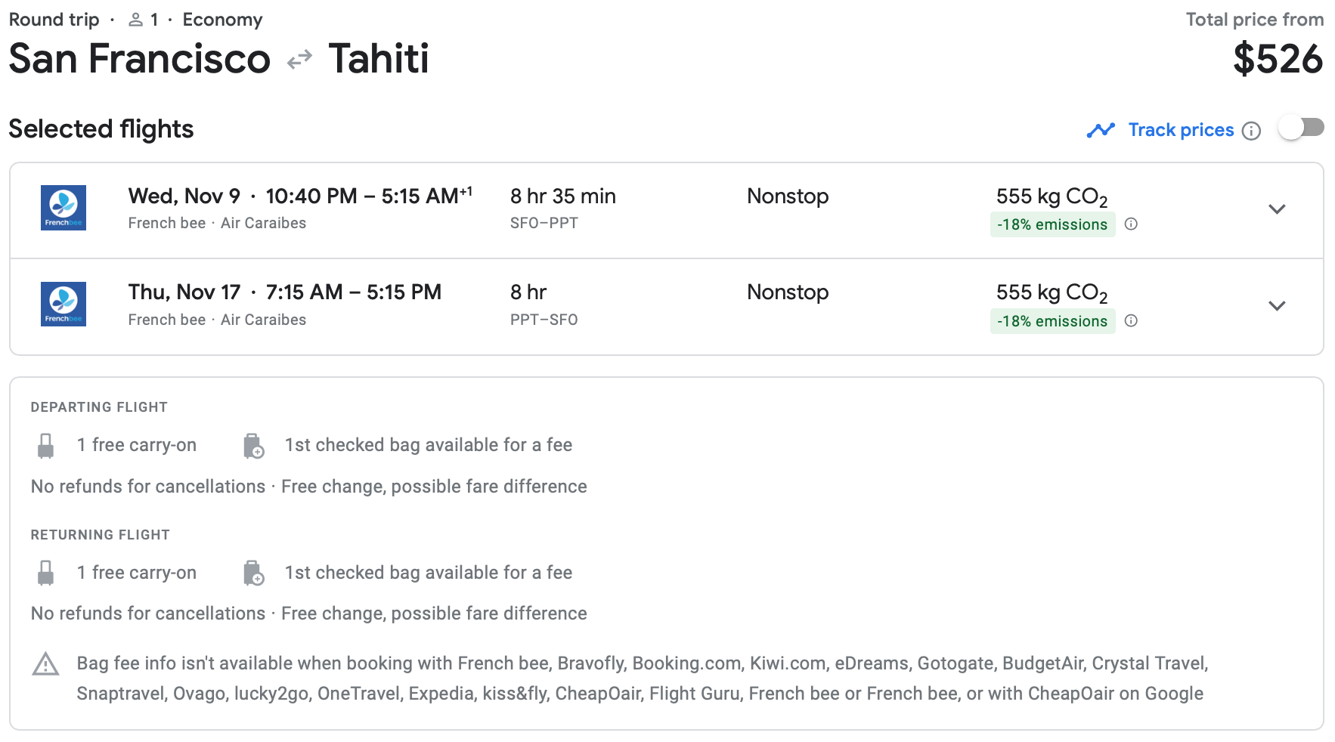1335x742 pixels.
Task: Click the -18% emissions badge on return flight
Action: click(x=1052, y=321)
